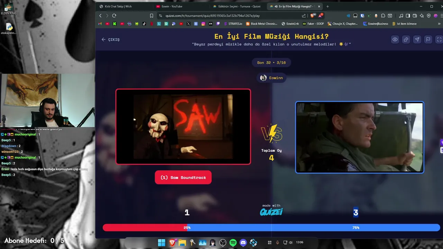This screenshot has height=249, width=443.
Task: Click the copy icon in quiz header
Action: click(x=406, y=39)
